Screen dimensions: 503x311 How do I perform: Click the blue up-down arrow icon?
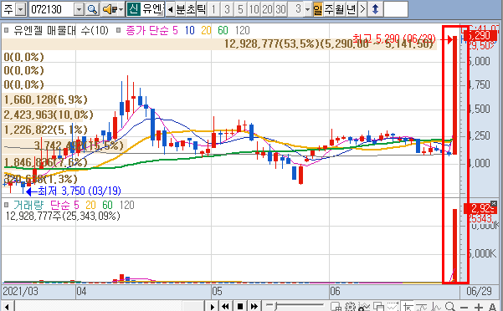pos(375,9)
